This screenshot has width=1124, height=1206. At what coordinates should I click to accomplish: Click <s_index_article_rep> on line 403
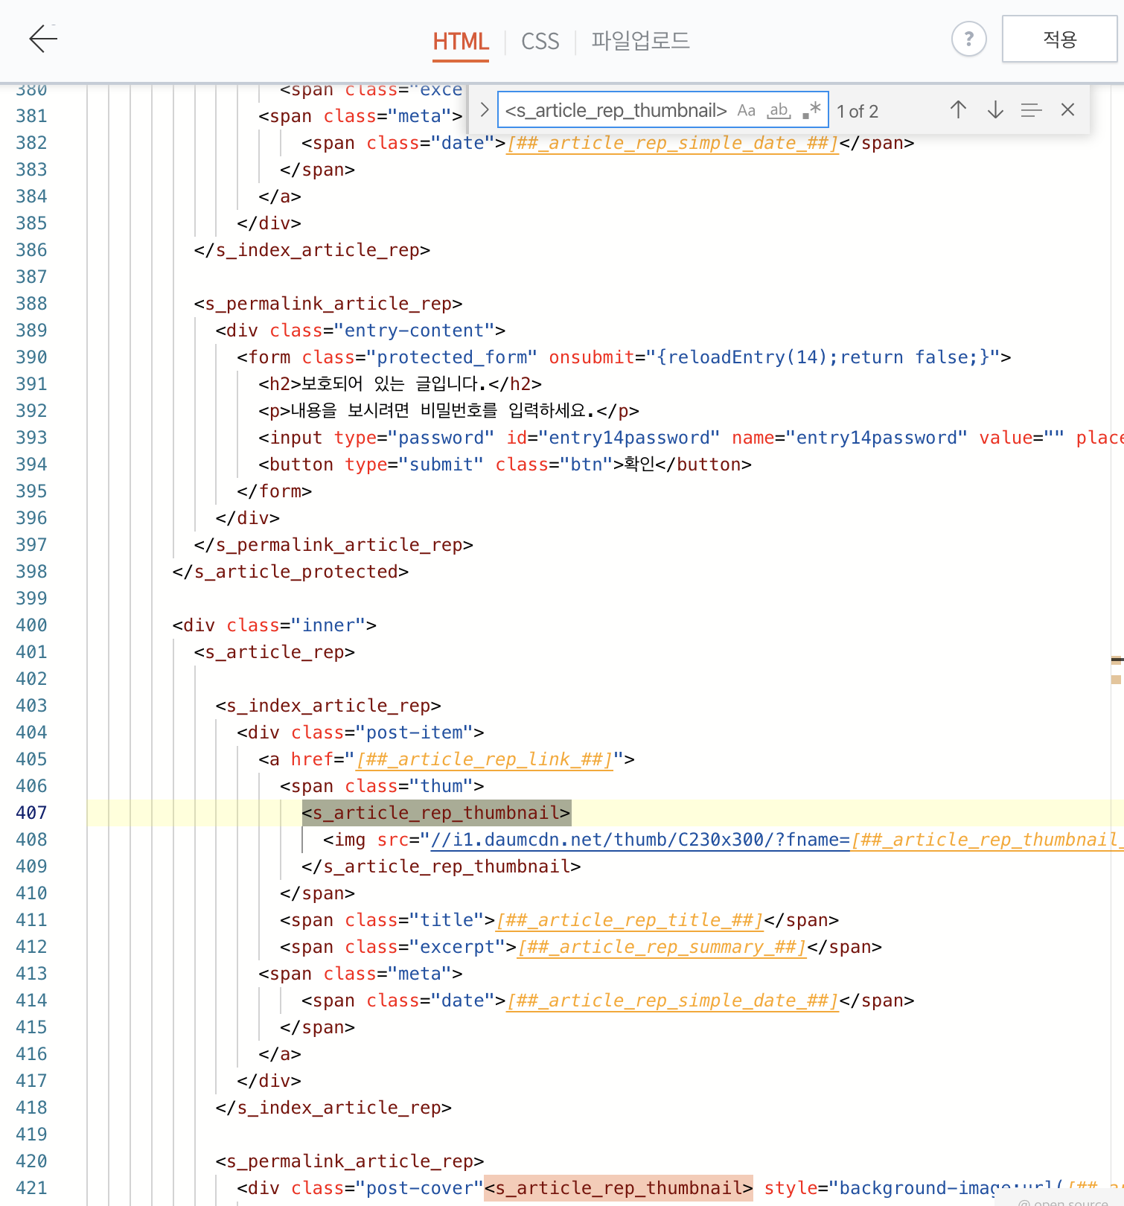[328, 706]
